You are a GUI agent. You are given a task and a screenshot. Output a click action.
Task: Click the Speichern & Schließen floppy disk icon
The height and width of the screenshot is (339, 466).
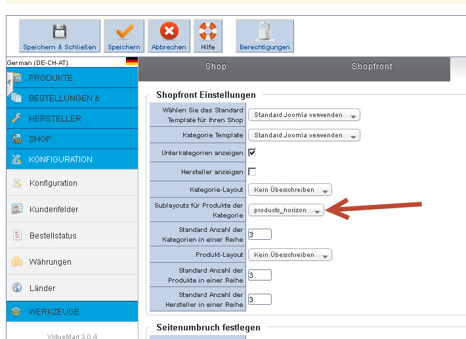coord(59,32)
